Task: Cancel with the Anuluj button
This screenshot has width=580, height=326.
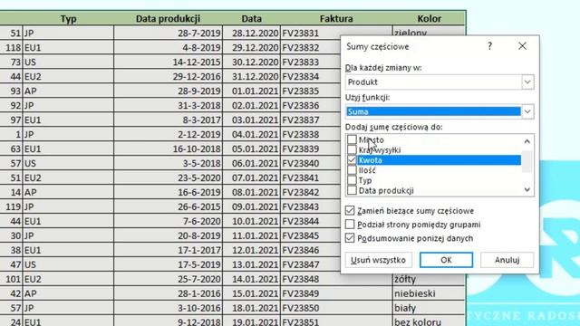Action: coord(507,260)
